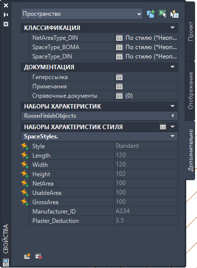Collapse the ДОКУМЕНТАЦИЯ section
197x268 pixels.
coord(172,67)
